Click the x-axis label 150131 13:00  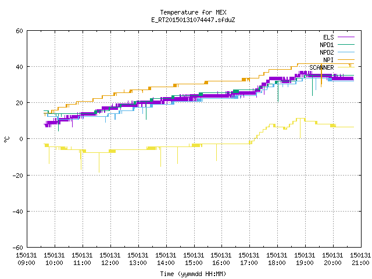click(138, 259)
